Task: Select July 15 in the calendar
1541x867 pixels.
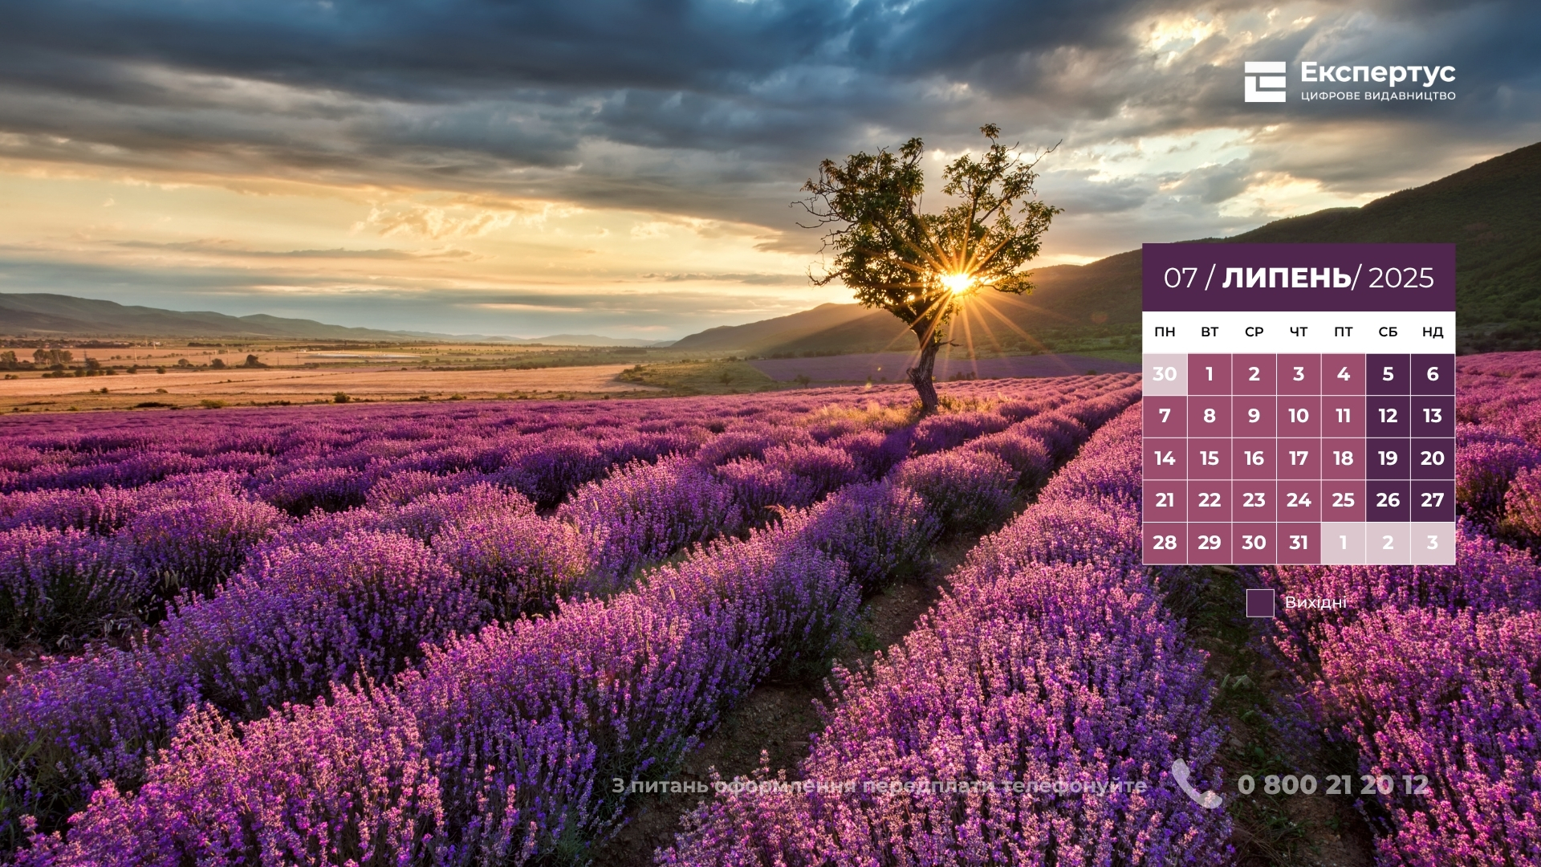Action: click(1210, 458)
